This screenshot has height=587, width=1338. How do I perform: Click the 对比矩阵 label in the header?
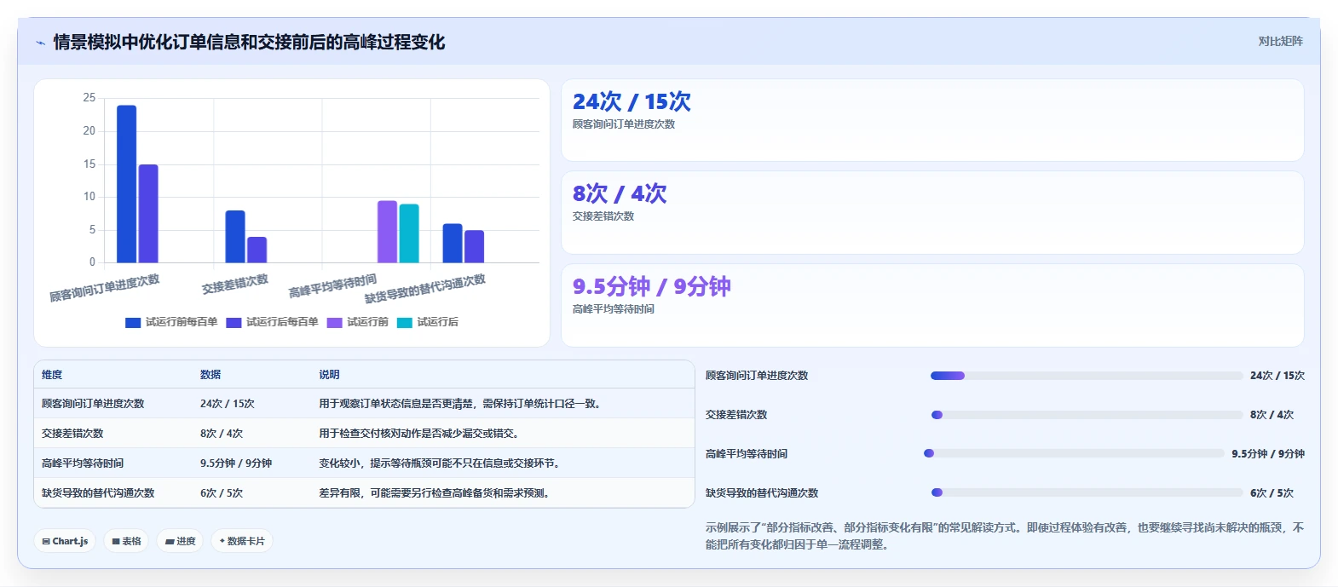[1280, 41]
